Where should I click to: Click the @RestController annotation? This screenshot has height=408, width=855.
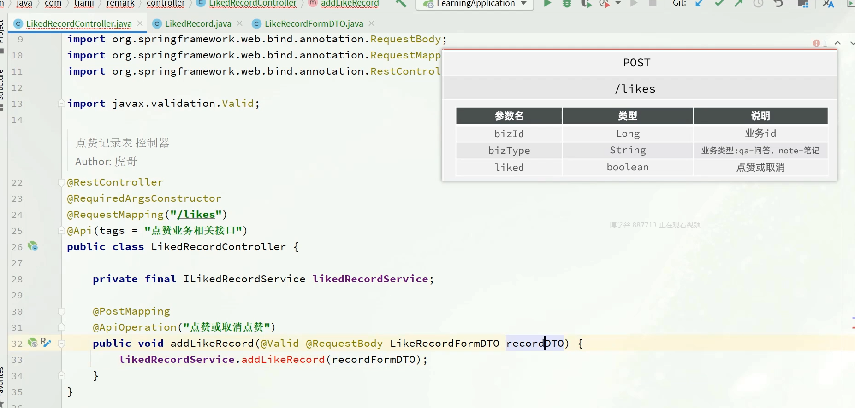[x=115, y=182]
